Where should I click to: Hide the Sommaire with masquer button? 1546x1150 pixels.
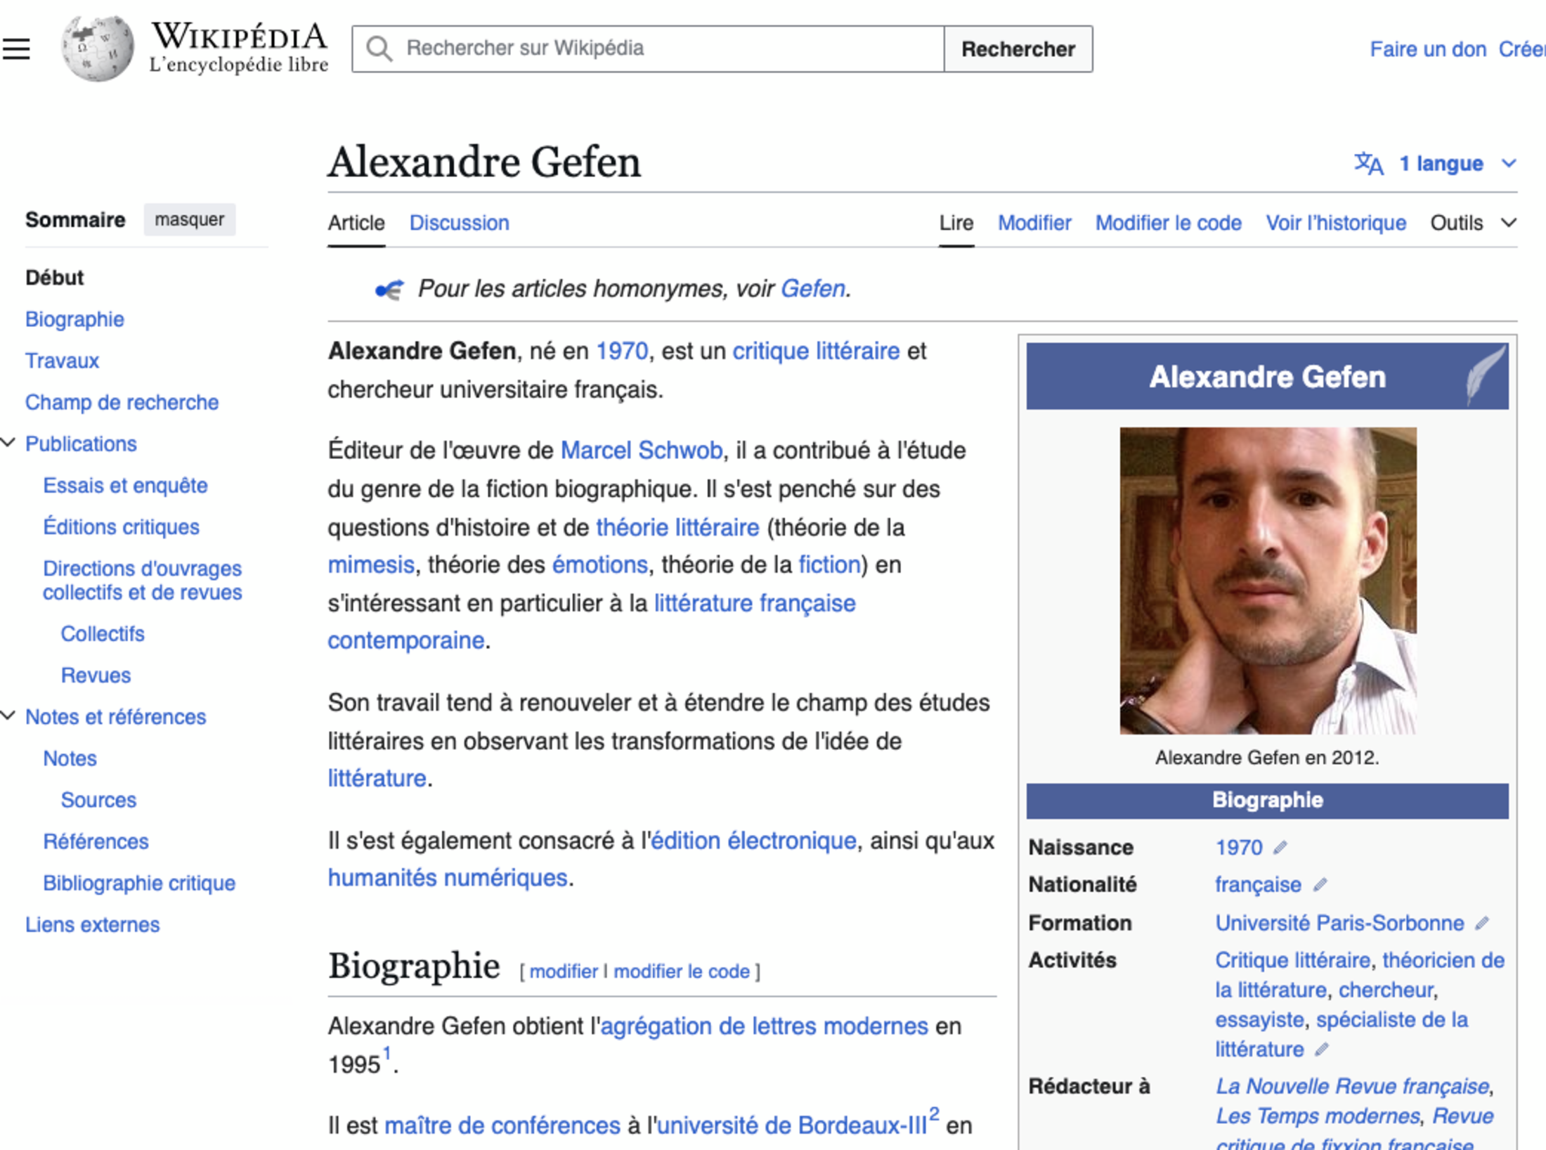tap(189, 219)
